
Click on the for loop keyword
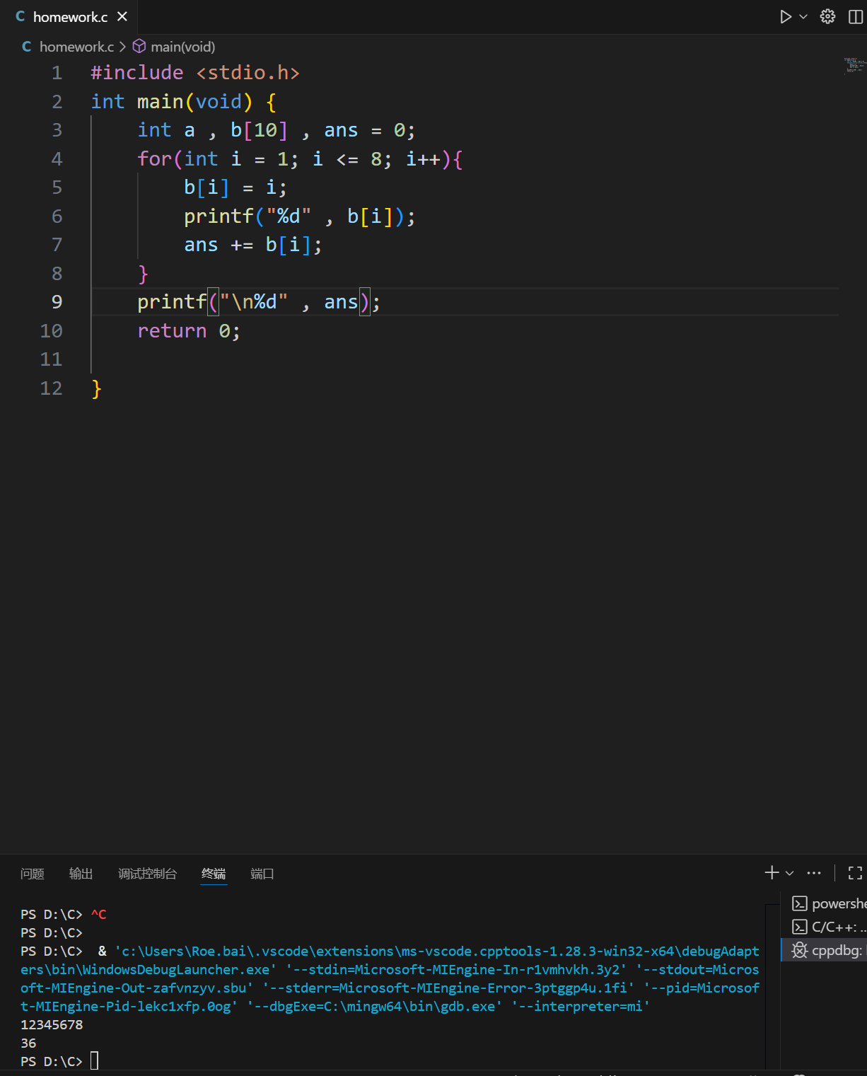[154, 159]
